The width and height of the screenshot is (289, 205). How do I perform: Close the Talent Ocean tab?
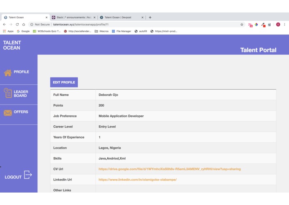coord(47,17)
